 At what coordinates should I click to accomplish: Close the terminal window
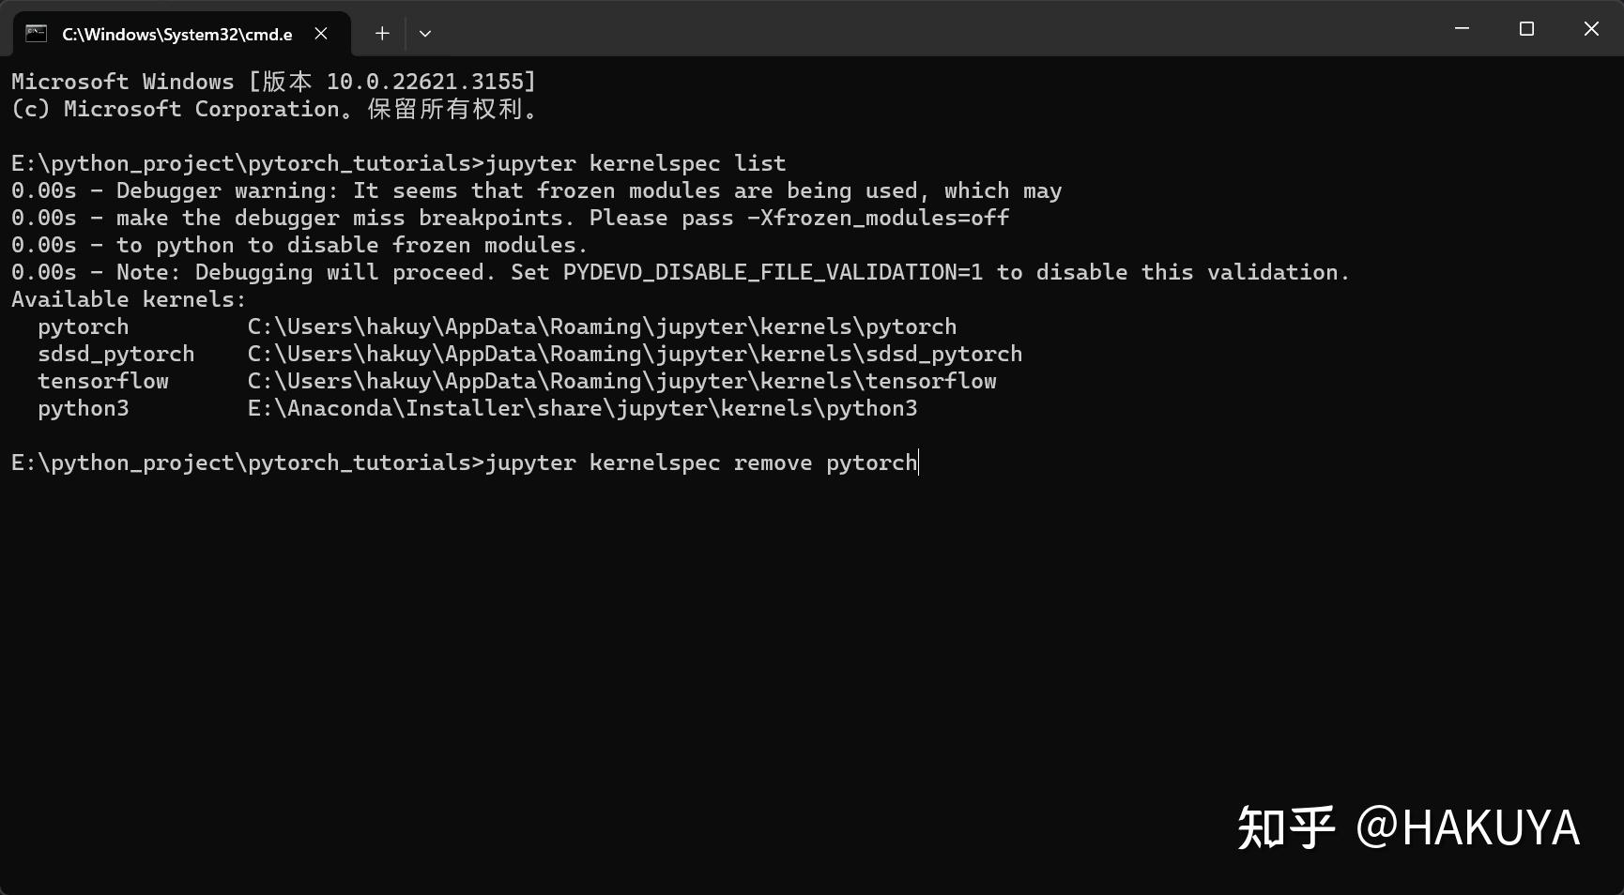[x=1591, y=29]
